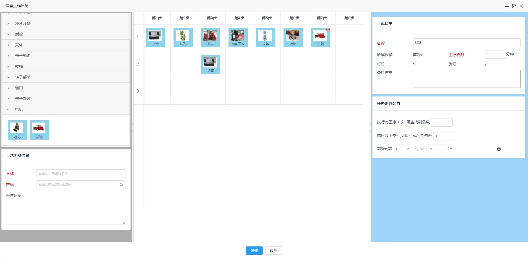Focus the process 名称 field containing 试验
This screenshot has height=258, width=528.
466,43
